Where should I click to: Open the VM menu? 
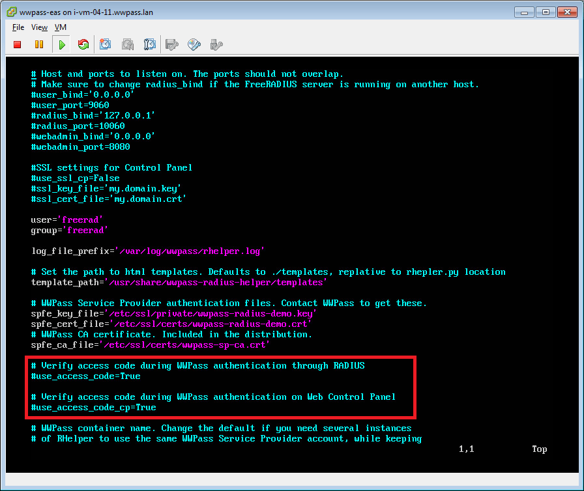pos(60,27)
